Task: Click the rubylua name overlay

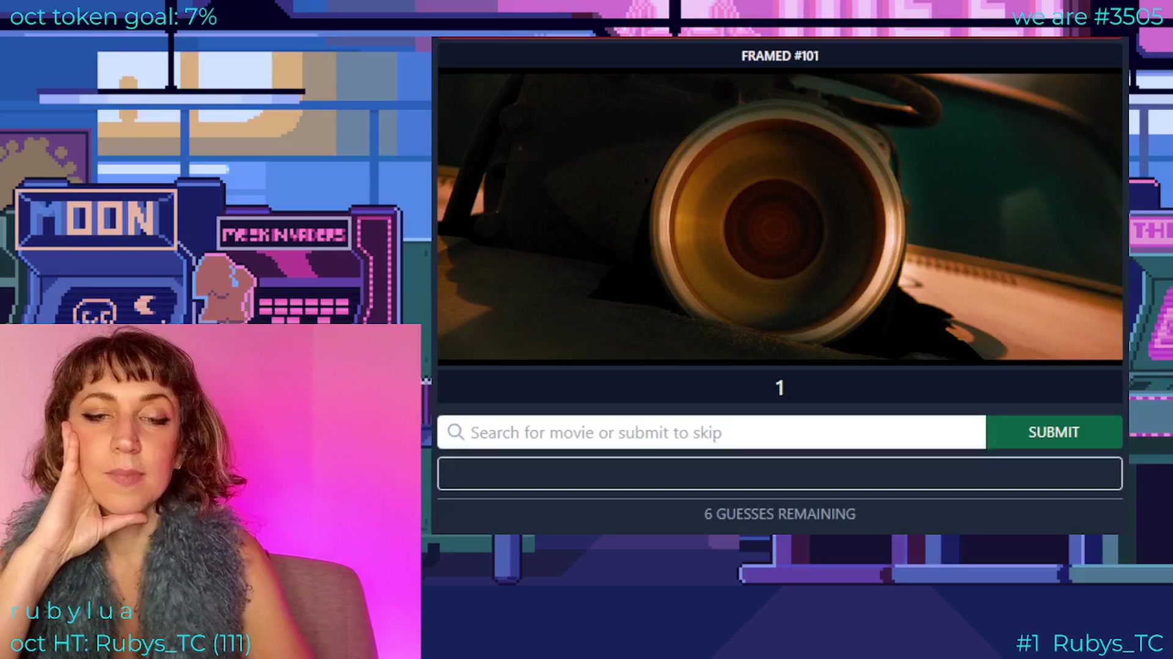Action: pyautogui.click(x=72, y=611)
